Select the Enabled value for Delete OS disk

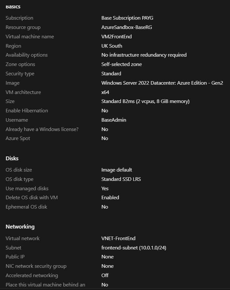110,198
